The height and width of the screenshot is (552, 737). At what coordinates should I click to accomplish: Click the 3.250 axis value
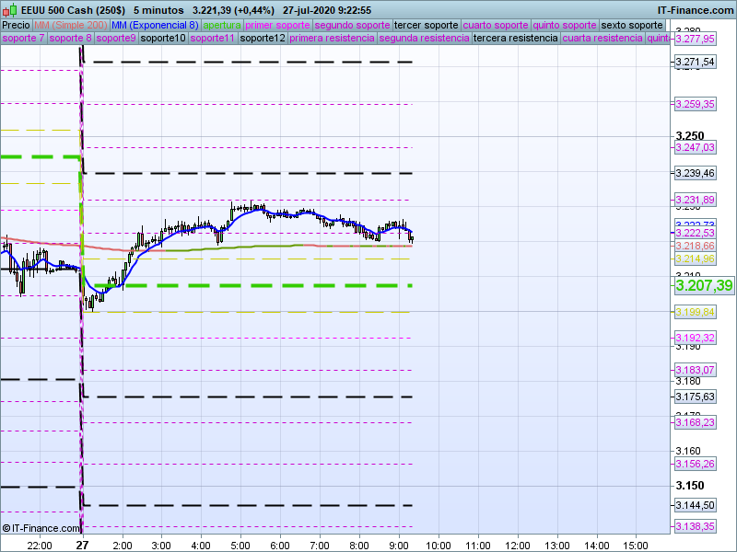[x=689, y=135]
